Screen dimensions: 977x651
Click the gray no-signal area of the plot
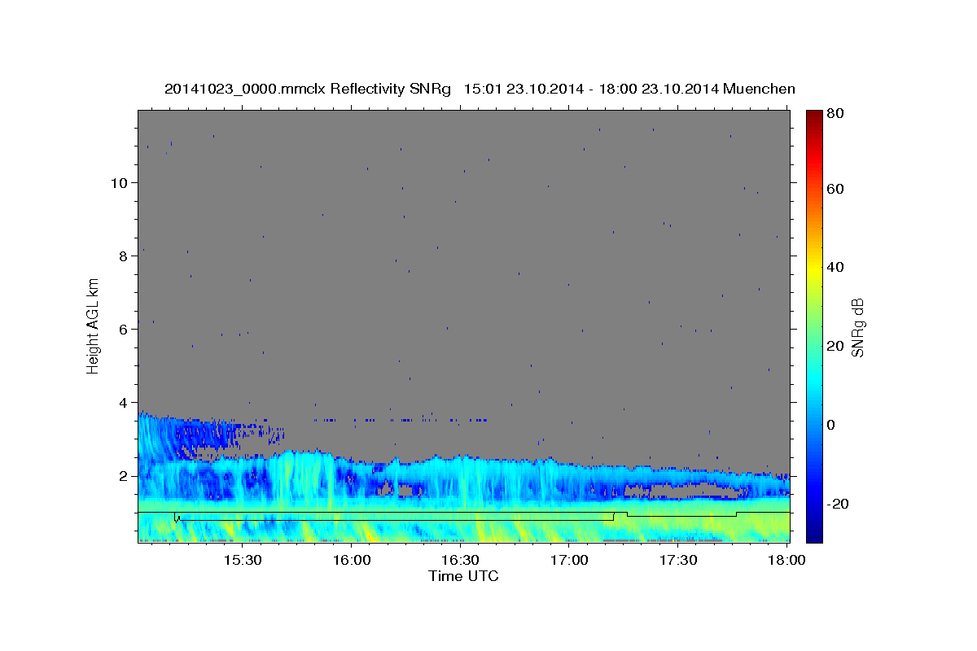tap(464, 260)
